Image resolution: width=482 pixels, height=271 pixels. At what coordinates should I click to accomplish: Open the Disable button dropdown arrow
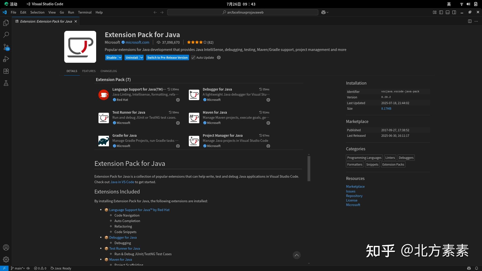click(120, 57)
